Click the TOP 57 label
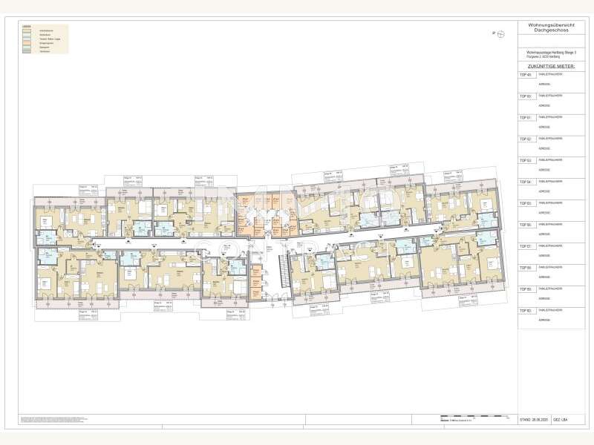 pos(526,246)
